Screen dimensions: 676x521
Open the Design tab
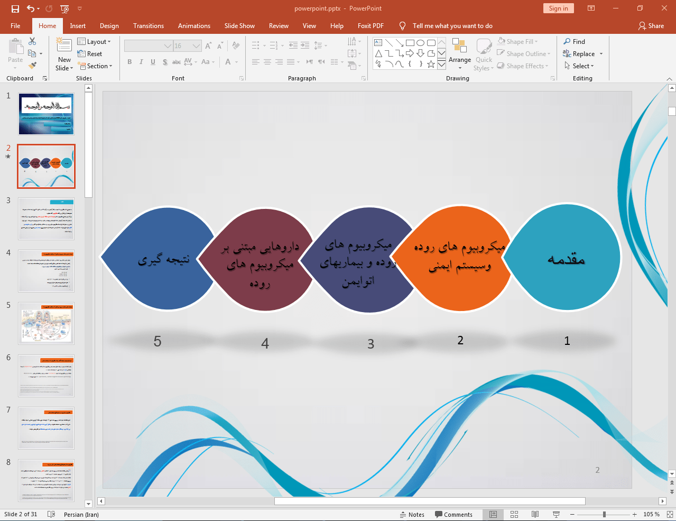pyautogui.click(x=109, y=25)
